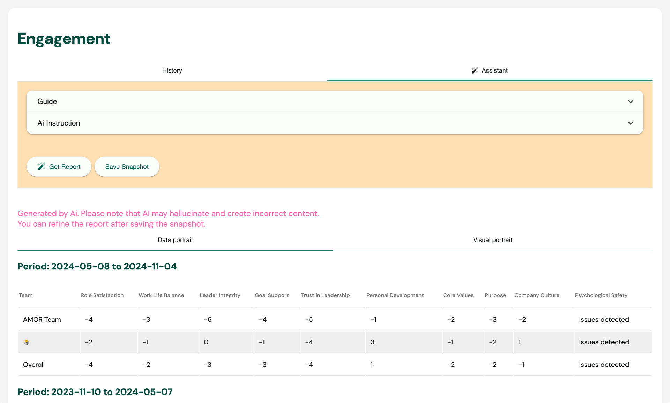
Task: Click the Core Values column header
Action: [458, 295]
